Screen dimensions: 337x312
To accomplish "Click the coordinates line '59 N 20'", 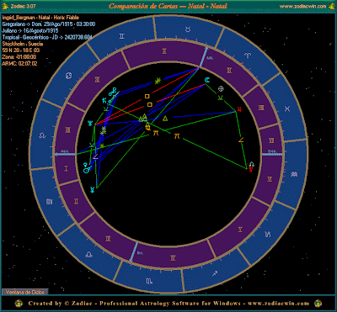I will pyautogui.click(x=21, y=50).
